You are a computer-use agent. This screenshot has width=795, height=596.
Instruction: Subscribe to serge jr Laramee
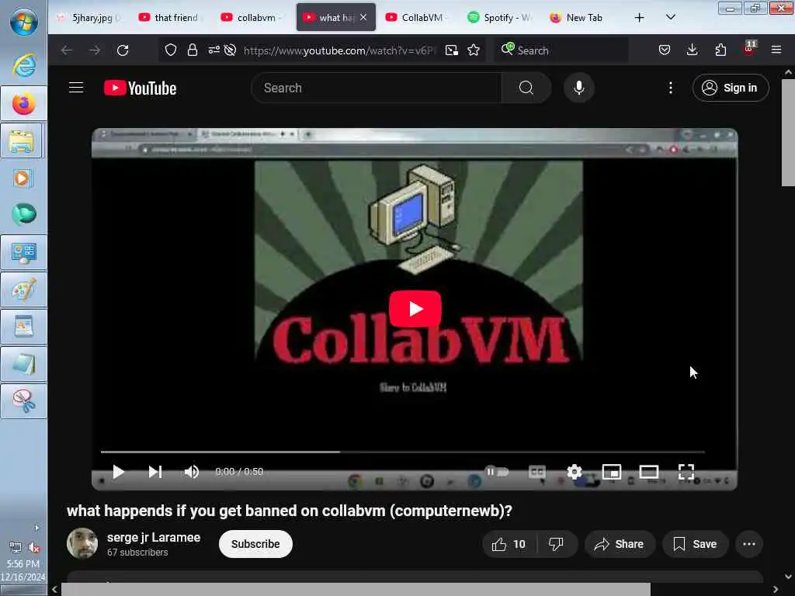255,544
